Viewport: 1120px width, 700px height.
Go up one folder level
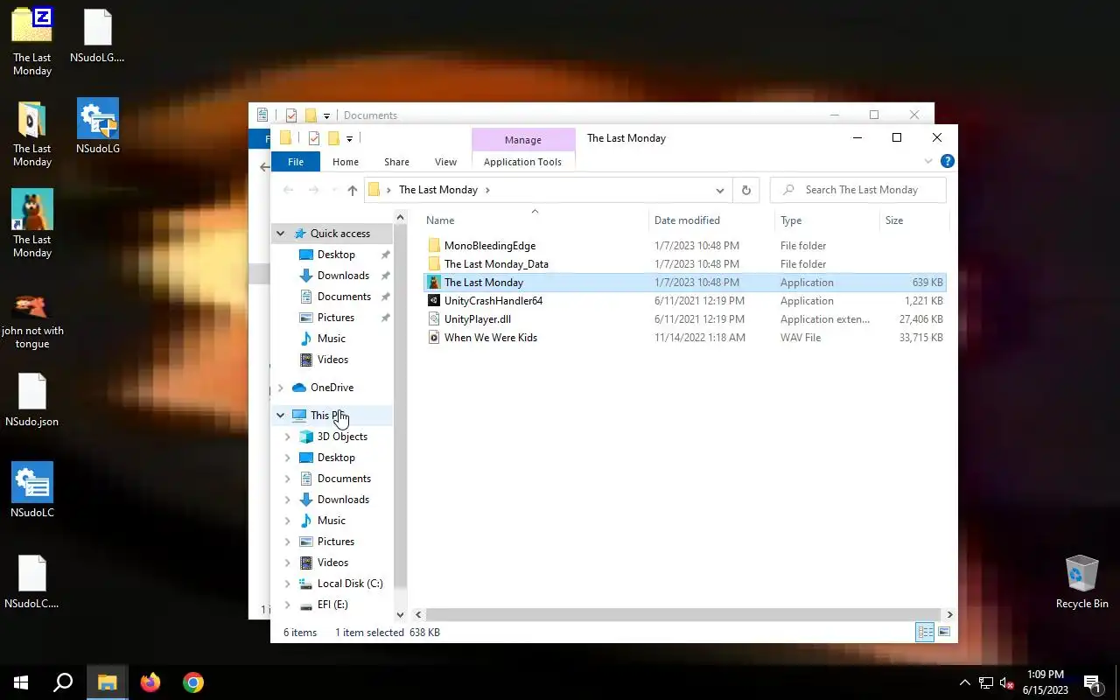coord(352,190)
